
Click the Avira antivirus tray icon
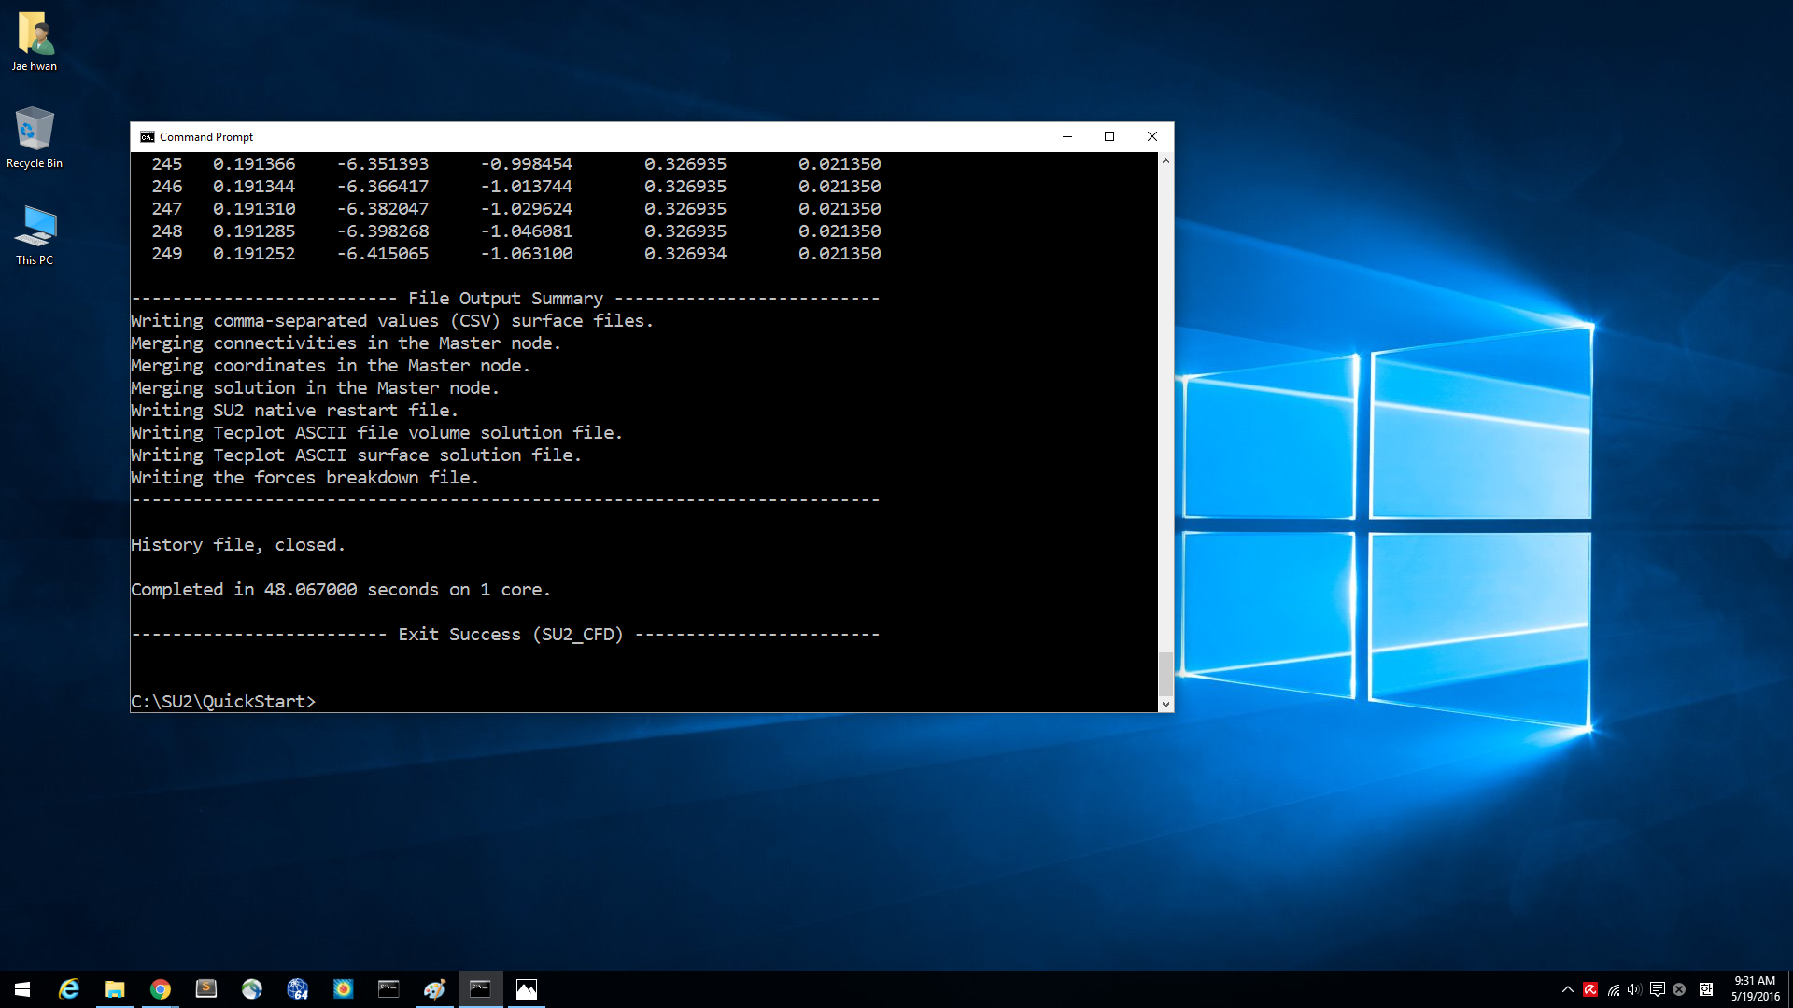1589,989
